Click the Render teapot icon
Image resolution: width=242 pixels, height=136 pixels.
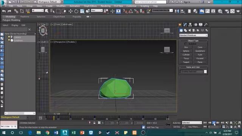(x=238, y=11)
